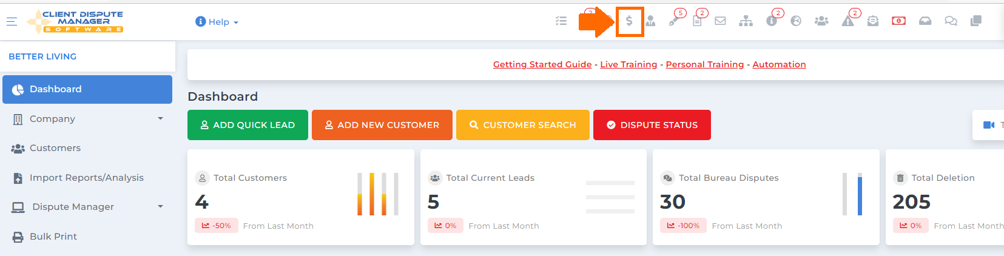Click the Total Customers bar chart
This screenshot has width=1004, height=256.
point(378,194)
